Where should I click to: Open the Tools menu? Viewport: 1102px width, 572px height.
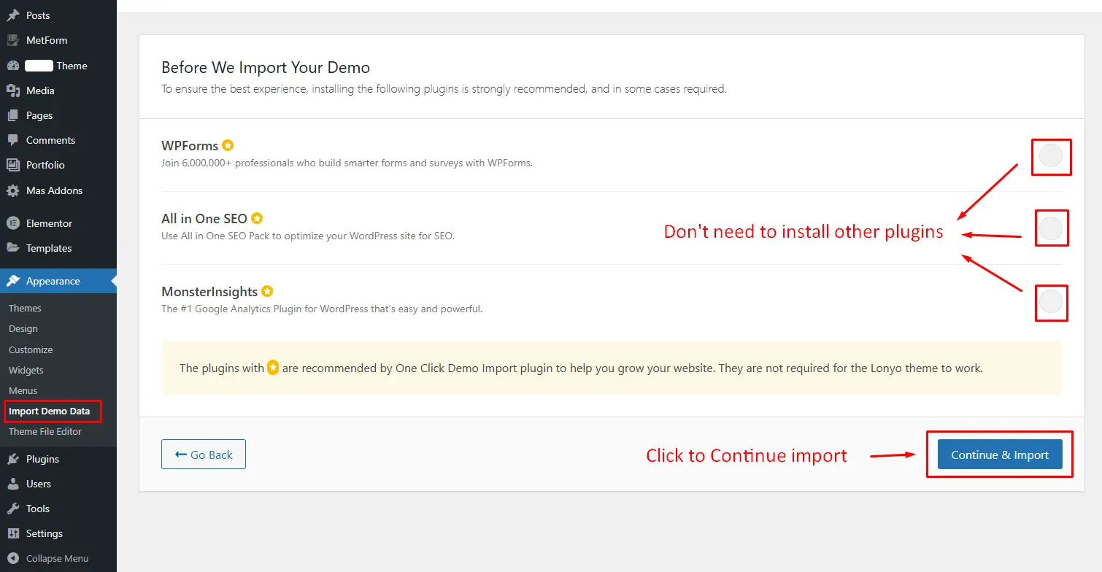[58, 509]
